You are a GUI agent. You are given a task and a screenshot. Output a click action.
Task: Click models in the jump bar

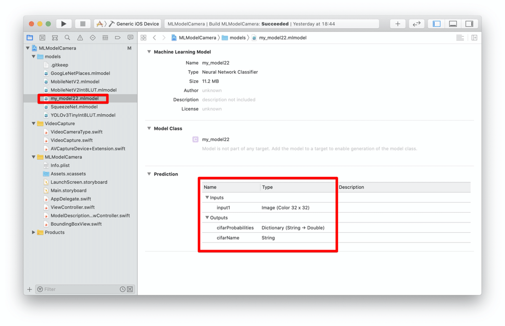[234, 37]
